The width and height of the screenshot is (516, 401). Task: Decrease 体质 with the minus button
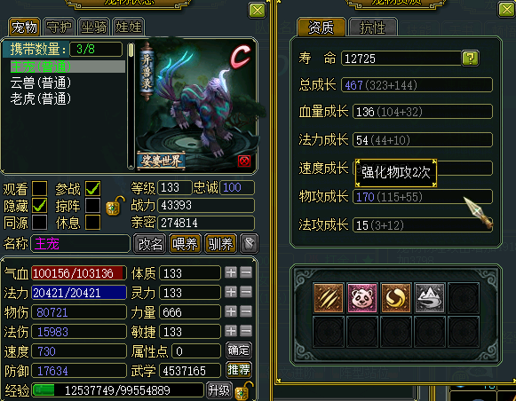coord(246,272)
